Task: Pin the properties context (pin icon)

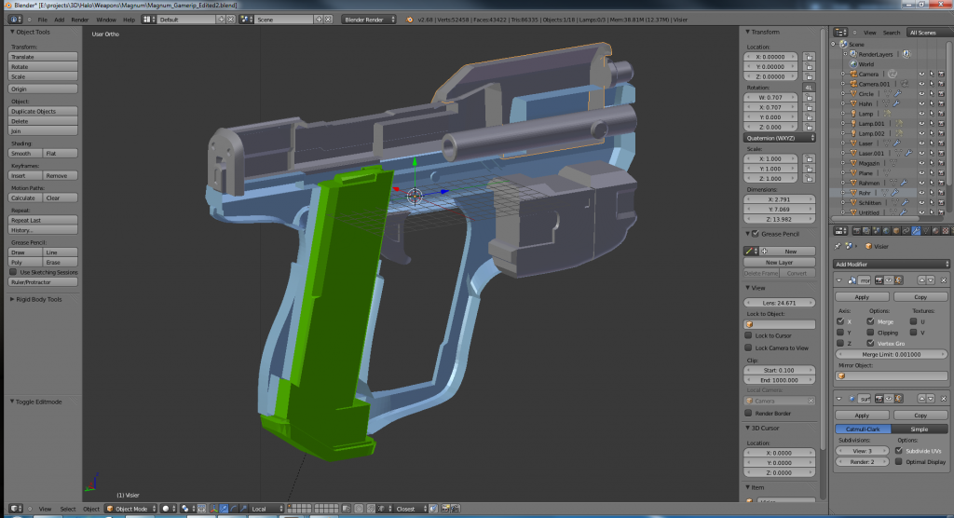Action: point(838,246)
